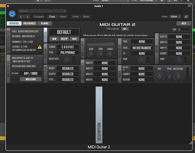The image size is (195, 153).
Task: Open the guitar Cabinet slot
Action: [x=179, y=54]
